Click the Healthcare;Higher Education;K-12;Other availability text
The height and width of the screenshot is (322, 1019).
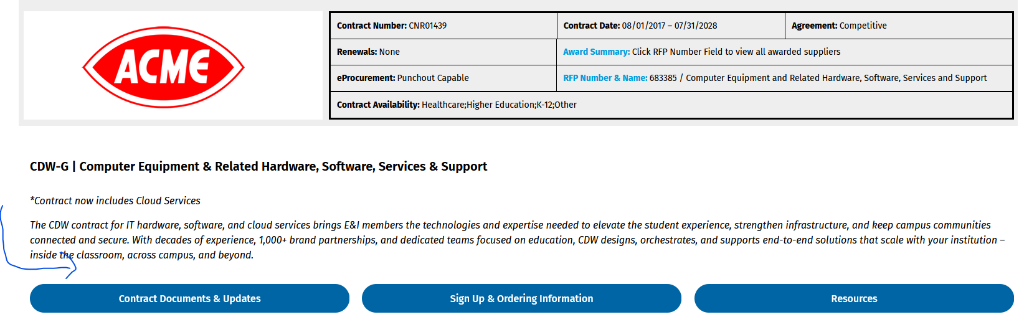tap(500, 105)
